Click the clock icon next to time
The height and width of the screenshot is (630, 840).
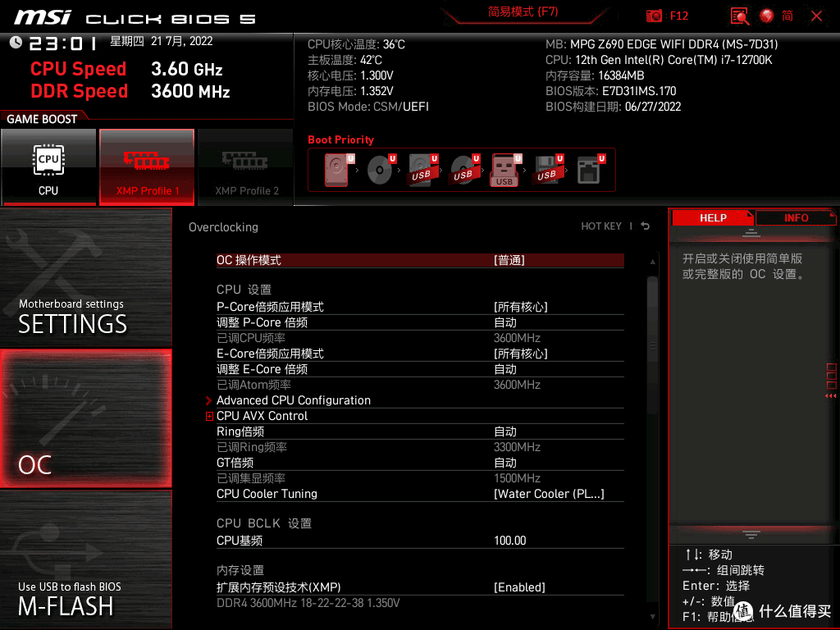pyautogui.click(x=16, y=42)
